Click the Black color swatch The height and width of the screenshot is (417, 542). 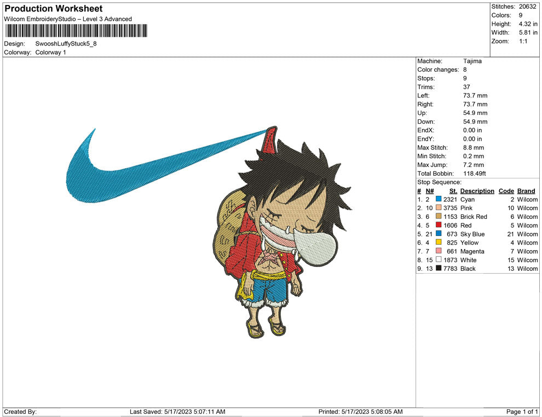point(439,268)
